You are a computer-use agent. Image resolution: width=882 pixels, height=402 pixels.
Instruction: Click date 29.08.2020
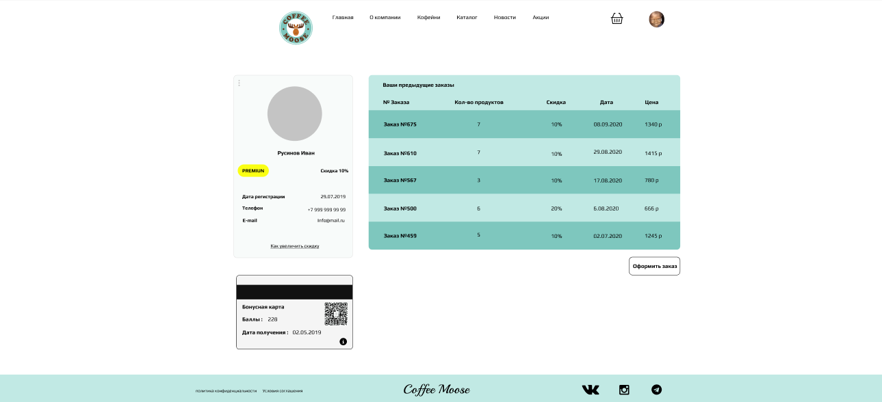[x=608, y=152]
